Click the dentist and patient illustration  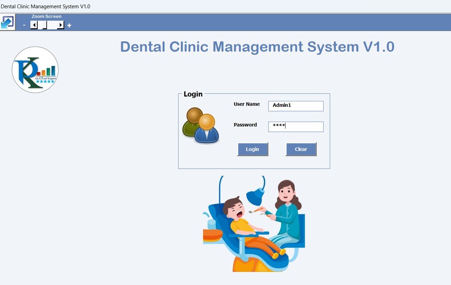click(x=254, y=224)
